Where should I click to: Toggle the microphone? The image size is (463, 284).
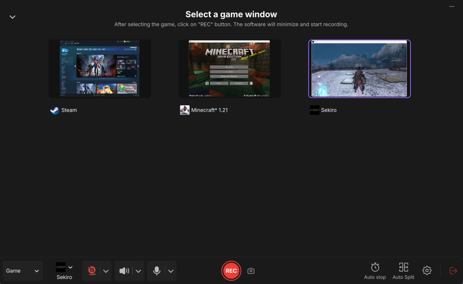(157, 271)
